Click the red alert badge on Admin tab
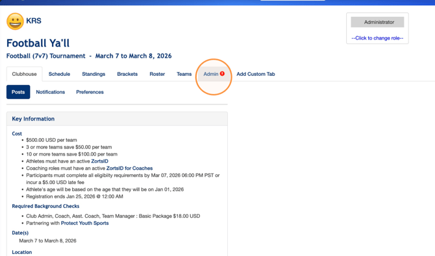The width and height of the screenshot is (435, 256). coord(222,74)
